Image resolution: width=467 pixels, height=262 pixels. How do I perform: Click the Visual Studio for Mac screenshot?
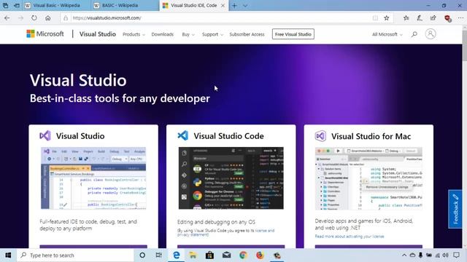(x=368, y=178)
